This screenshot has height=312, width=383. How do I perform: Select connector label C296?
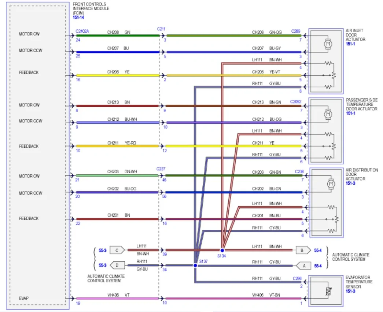tap(297, 279)
